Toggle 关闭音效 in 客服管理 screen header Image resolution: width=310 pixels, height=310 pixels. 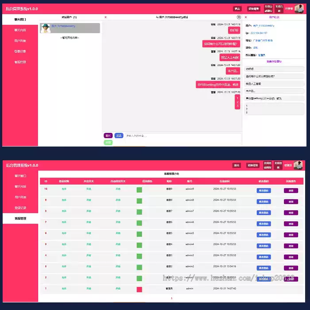coord(278,165)
